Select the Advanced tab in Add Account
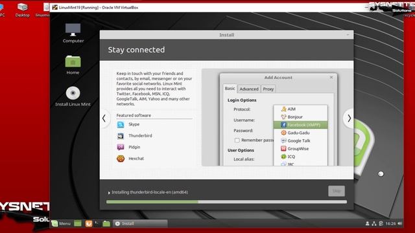Image resolution: width=415 pixels, height=233 pixels. coord(249,89)
